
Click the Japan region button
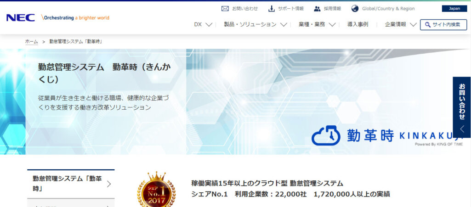[454, 8]
